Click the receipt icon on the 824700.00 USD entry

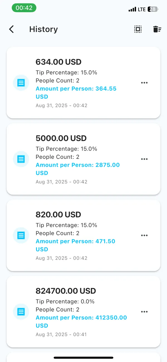tap(21, 312)
